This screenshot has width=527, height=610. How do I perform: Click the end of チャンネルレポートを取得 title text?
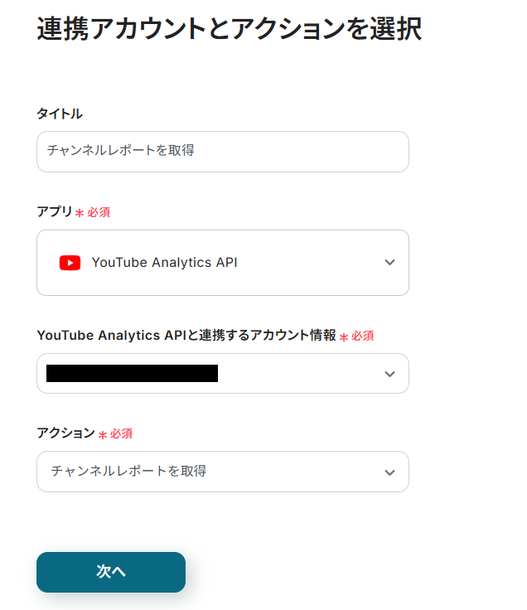(x=194, y=152)
